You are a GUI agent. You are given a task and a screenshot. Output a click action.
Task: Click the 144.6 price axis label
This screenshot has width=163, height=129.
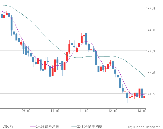coord(151,73)
